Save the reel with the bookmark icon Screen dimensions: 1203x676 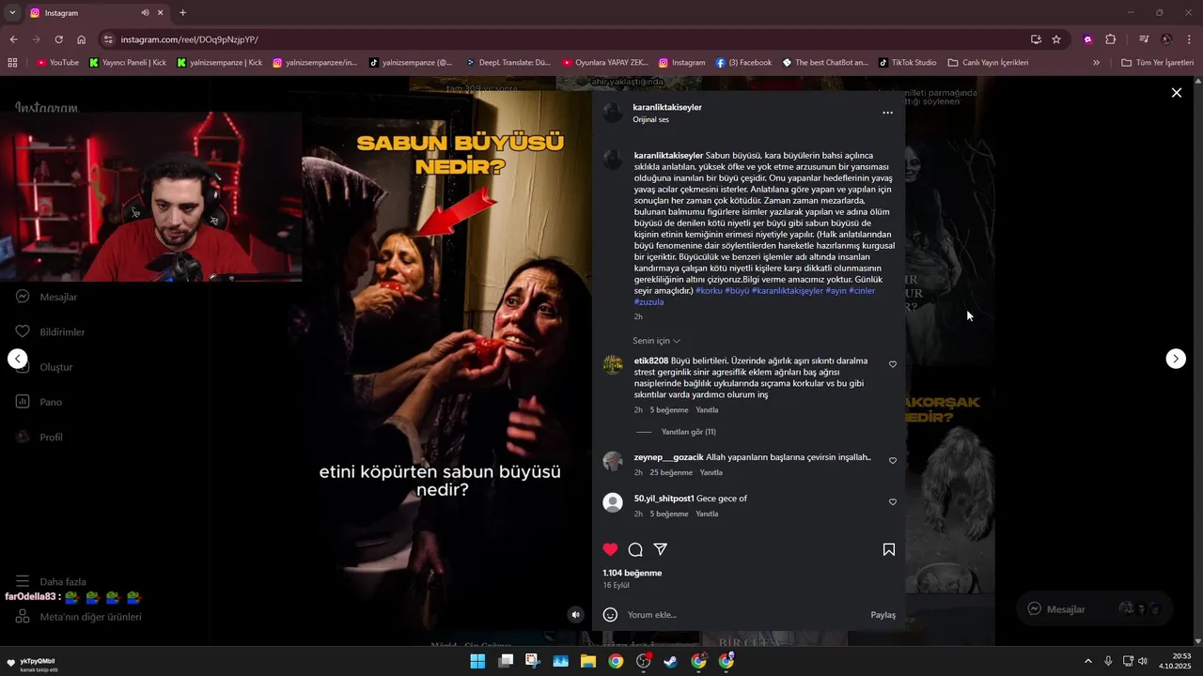click(x=889, y=549)
